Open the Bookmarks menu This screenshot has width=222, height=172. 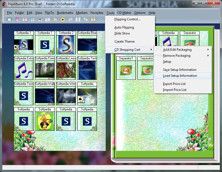[x=65, y=13]
